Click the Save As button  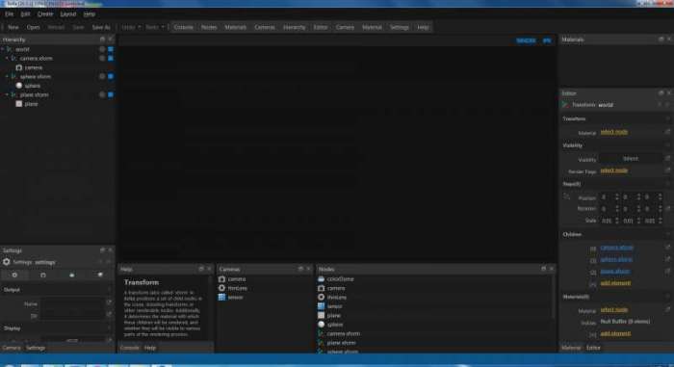click(101, 27)
